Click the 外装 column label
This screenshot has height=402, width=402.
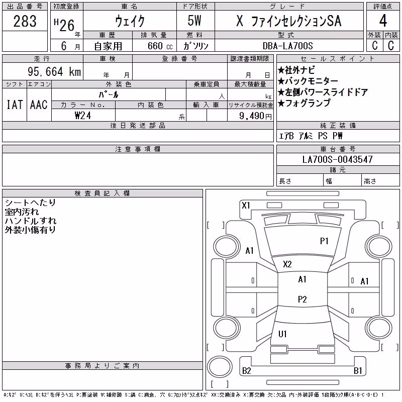click(x=374, y=35)
